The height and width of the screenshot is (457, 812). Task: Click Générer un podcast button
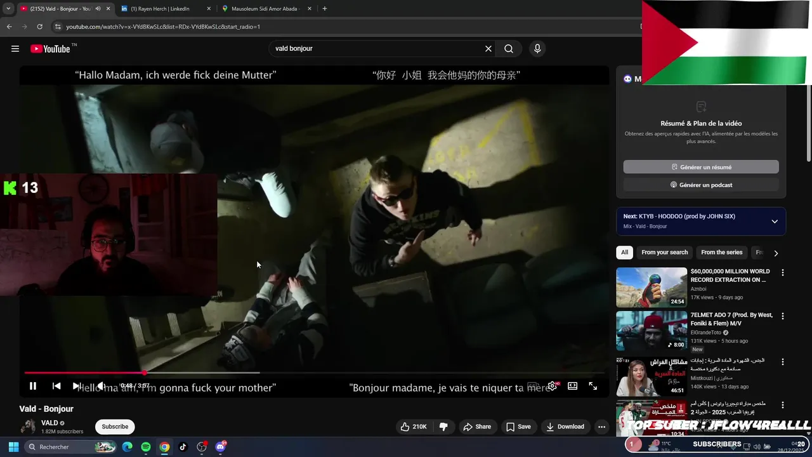pos(701,185)
